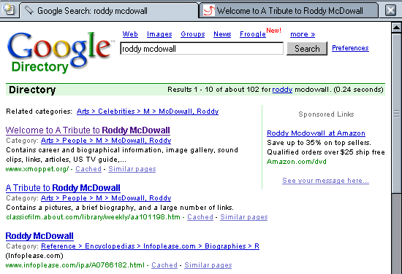Image resolution: width=402 pixels, height=274 pixels.
Task: Open Reference > Encyclopedias > Infoplease.com category link
Action: [x=150, y=246]
